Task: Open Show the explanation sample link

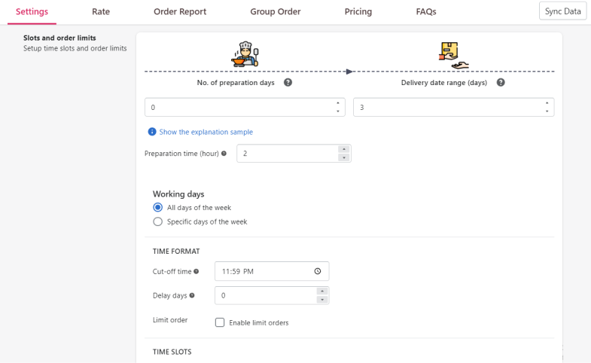Action: [x=206, y=132]
